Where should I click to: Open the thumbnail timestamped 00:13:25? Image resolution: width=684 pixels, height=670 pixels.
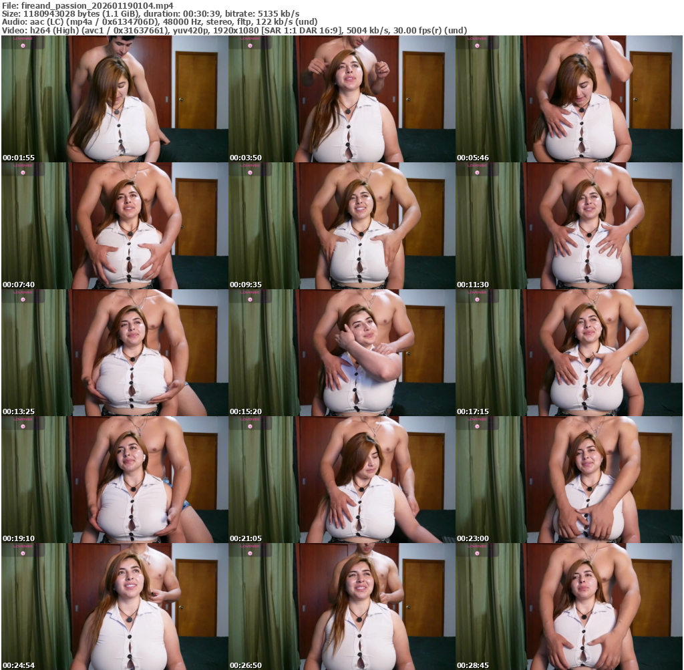(115, 353)
